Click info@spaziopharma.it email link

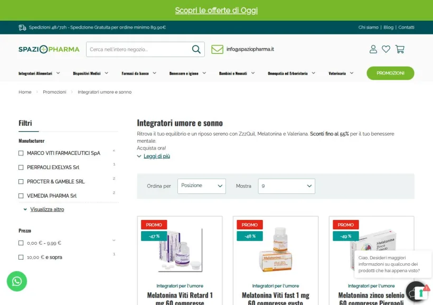(250, 49)
